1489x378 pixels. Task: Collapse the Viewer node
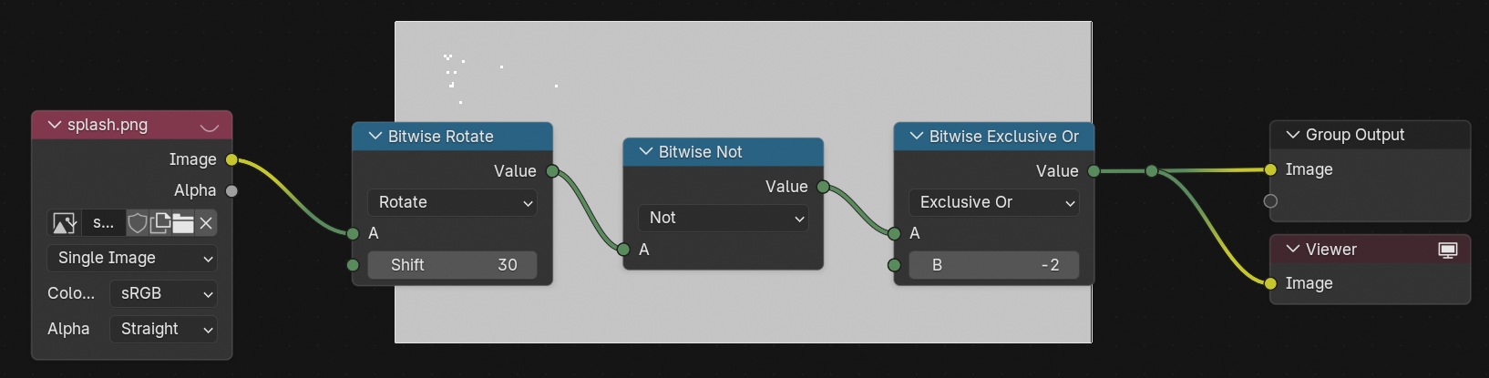pos(1293,250)
